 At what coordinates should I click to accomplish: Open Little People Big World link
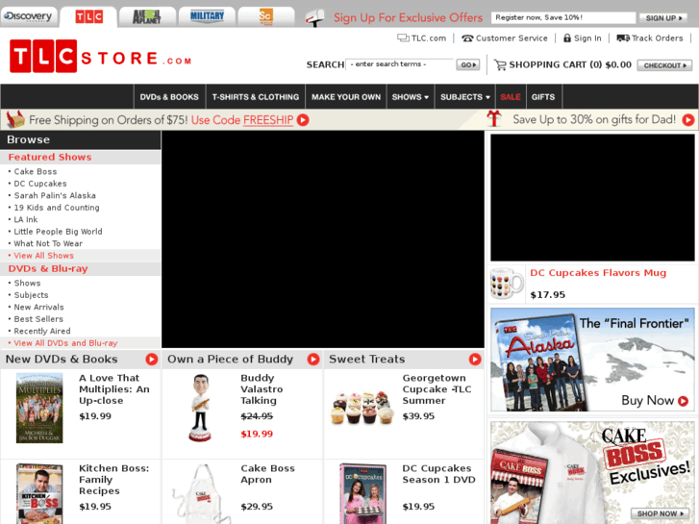point(58,232)
